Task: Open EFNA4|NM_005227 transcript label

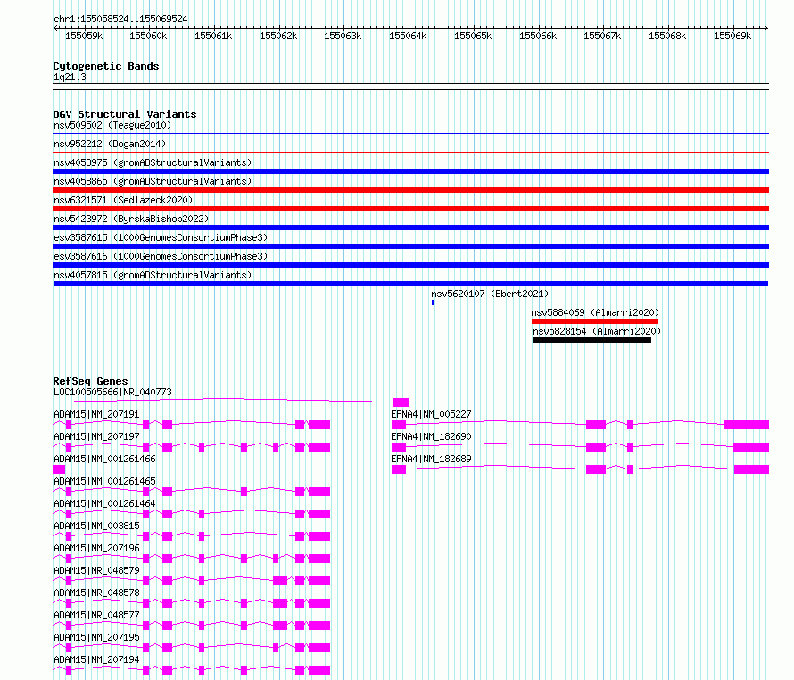Action: click(x=432, y=414)
